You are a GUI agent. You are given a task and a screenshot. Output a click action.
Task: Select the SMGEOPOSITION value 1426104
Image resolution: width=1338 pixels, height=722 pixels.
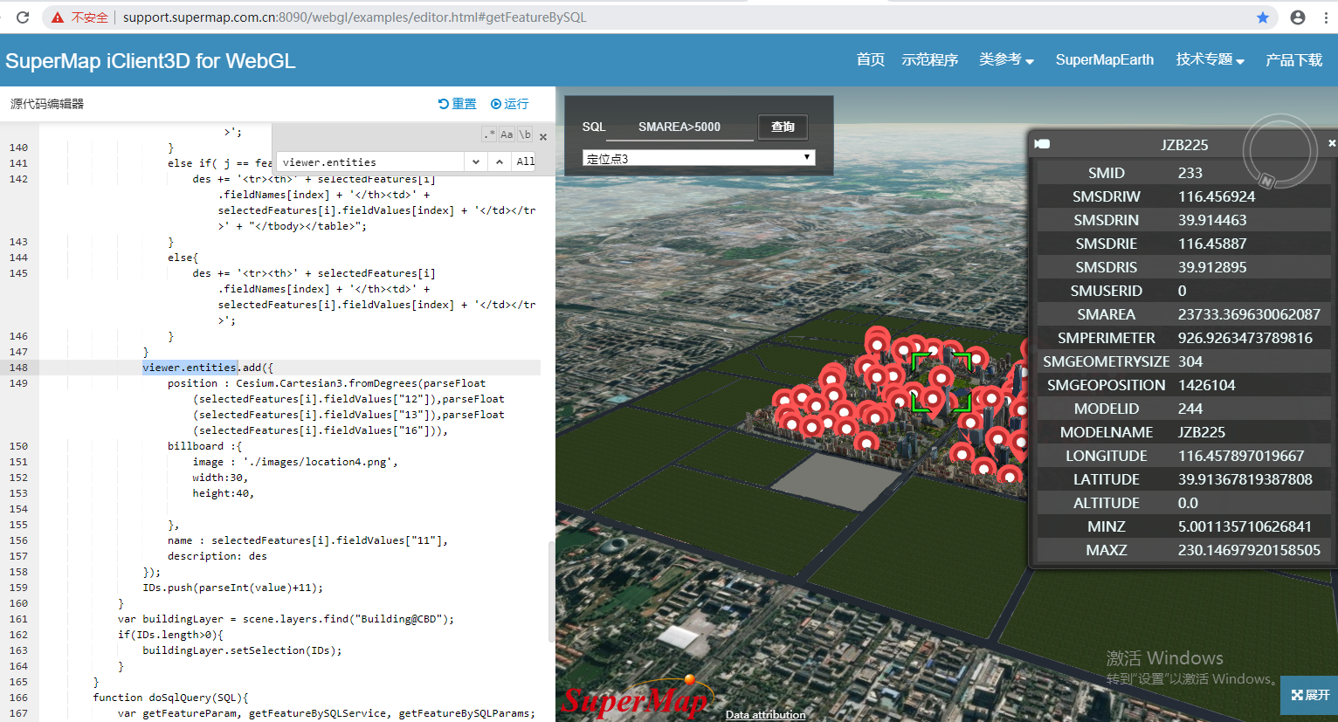coord(1206,385)
